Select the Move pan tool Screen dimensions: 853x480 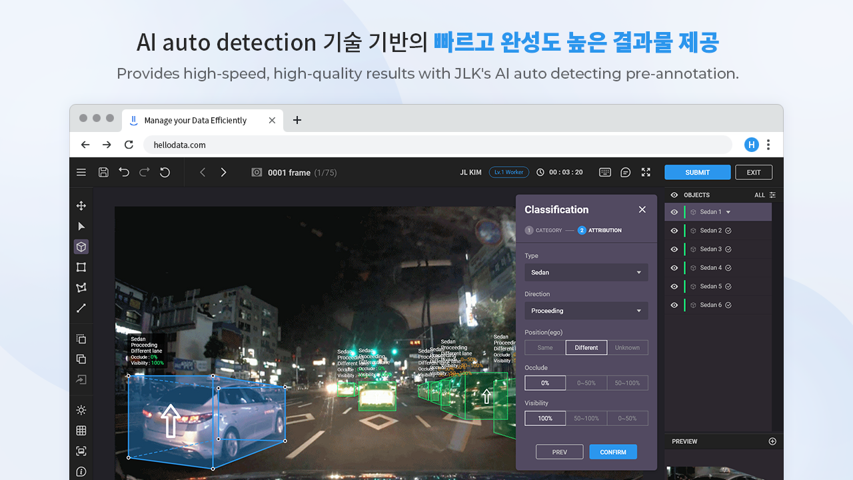81,206
